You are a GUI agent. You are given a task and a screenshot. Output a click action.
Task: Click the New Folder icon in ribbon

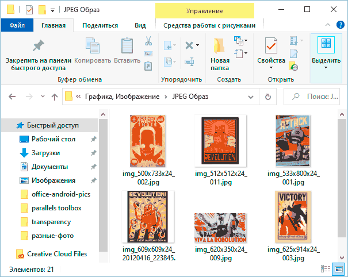220,45
